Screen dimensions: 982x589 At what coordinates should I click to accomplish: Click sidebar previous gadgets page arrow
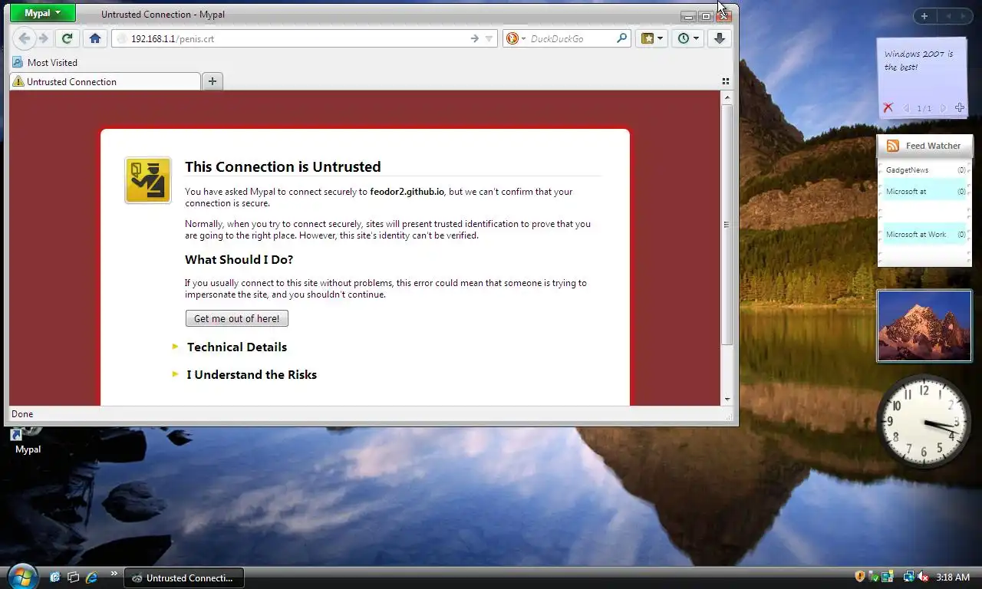[x=948, y=16]
